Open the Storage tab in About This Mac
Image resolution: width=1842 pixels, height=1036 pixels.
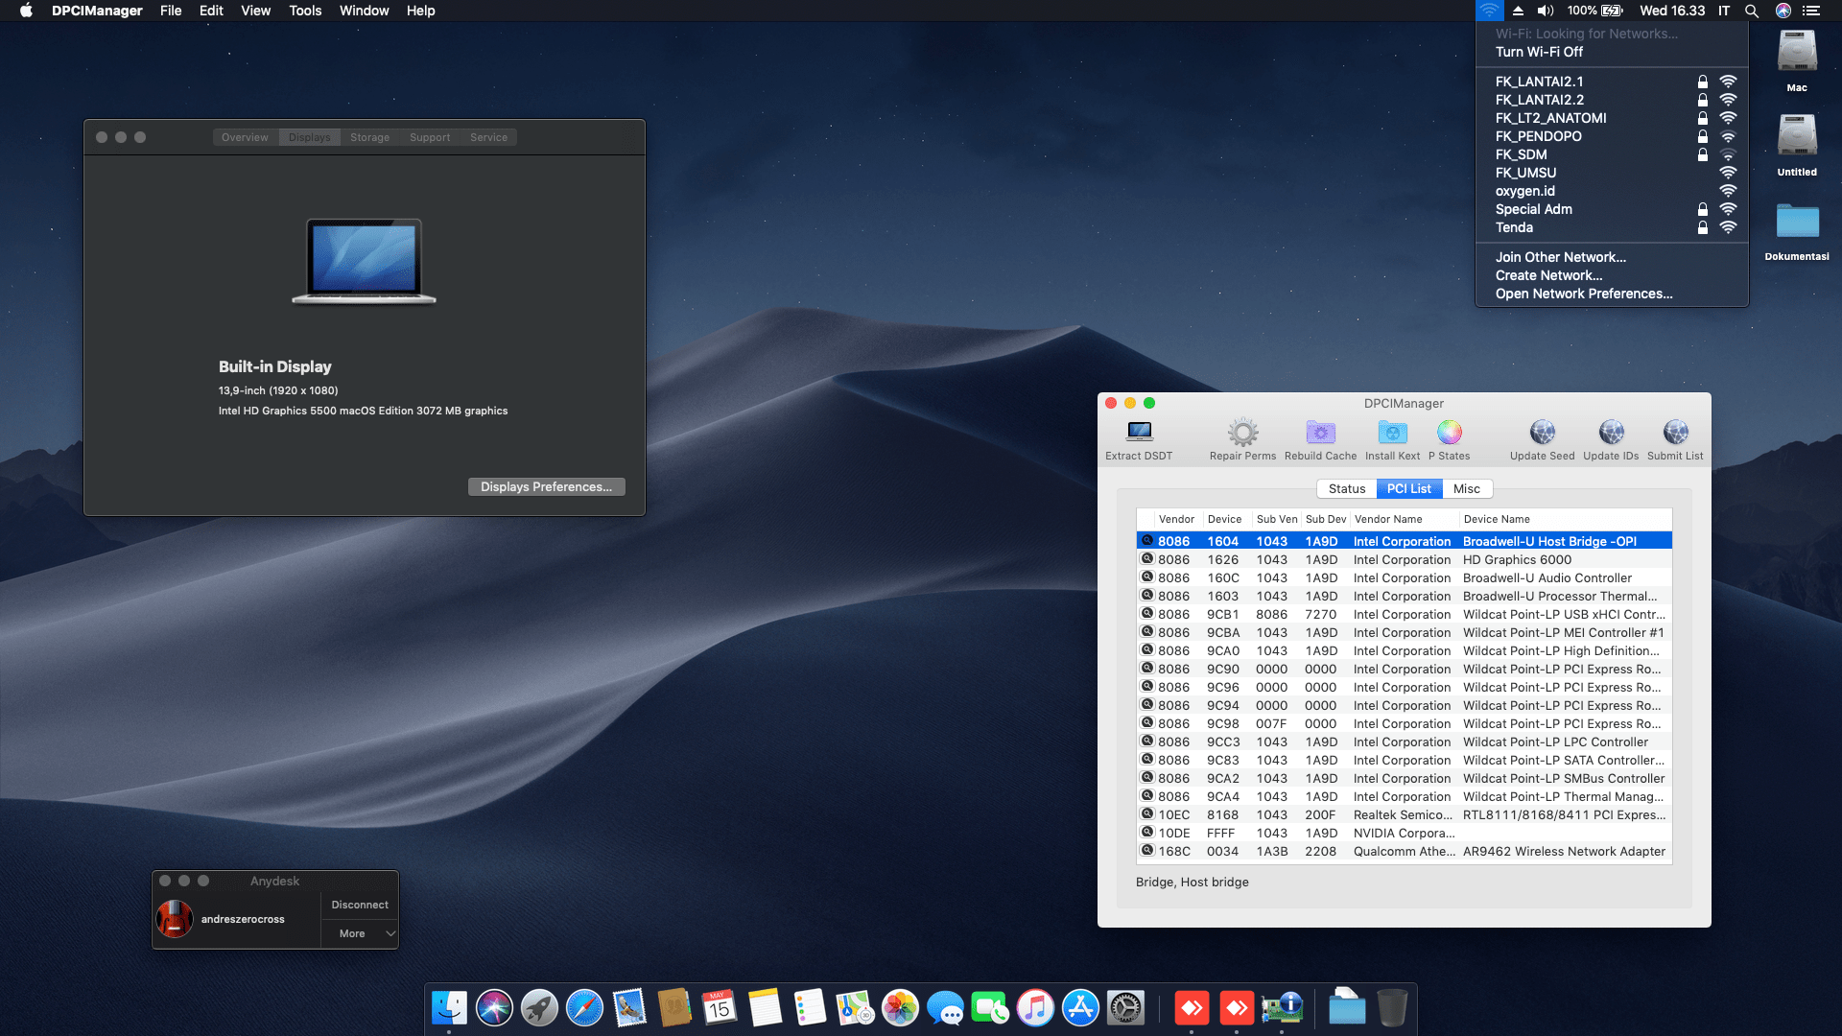click(369, 137)
